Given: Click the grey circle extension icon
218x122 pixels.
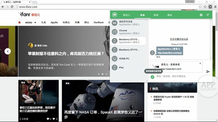Looking at the screenshot, I should click(x=205, y=7).
